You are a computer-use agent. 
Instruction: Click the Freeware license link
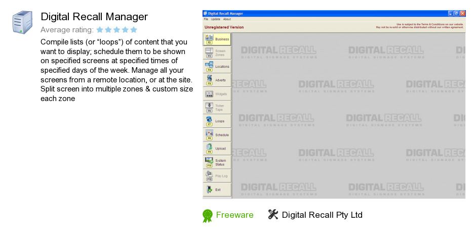(x=234, y=215)
